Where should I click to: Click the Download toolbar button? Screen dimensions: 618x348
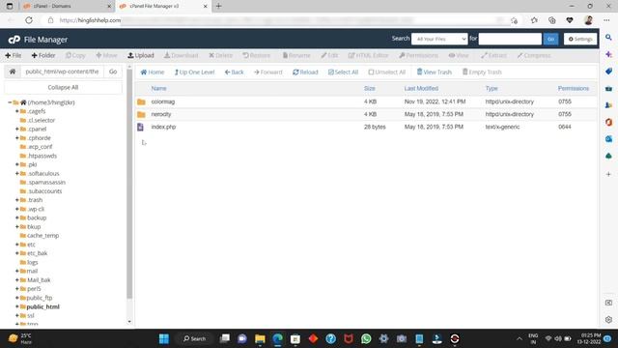pyautogui.click(x=182, y=56)
